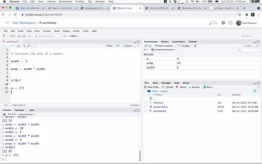Load workspace icon in the Environment pane
Viewport: 262px width, 164px height.
click(x=146, y=46)
